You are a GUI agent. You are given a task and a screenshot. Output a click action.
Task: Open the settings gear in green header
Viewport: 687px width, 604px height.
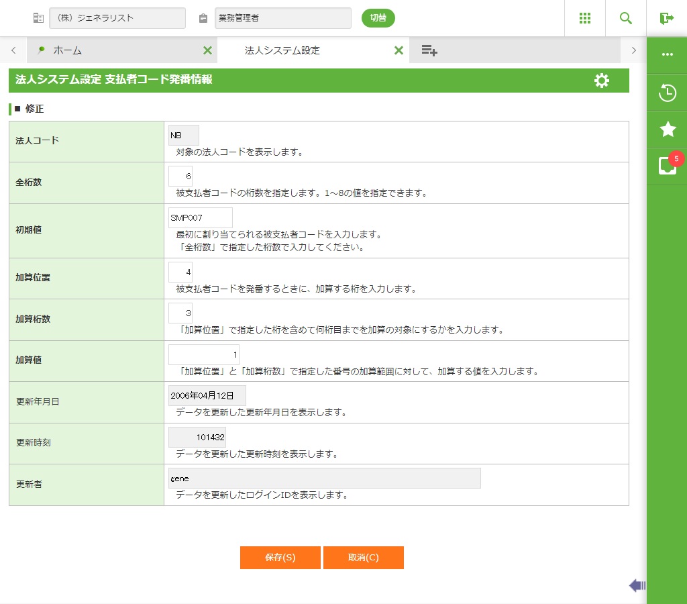(x=602, y=81)
